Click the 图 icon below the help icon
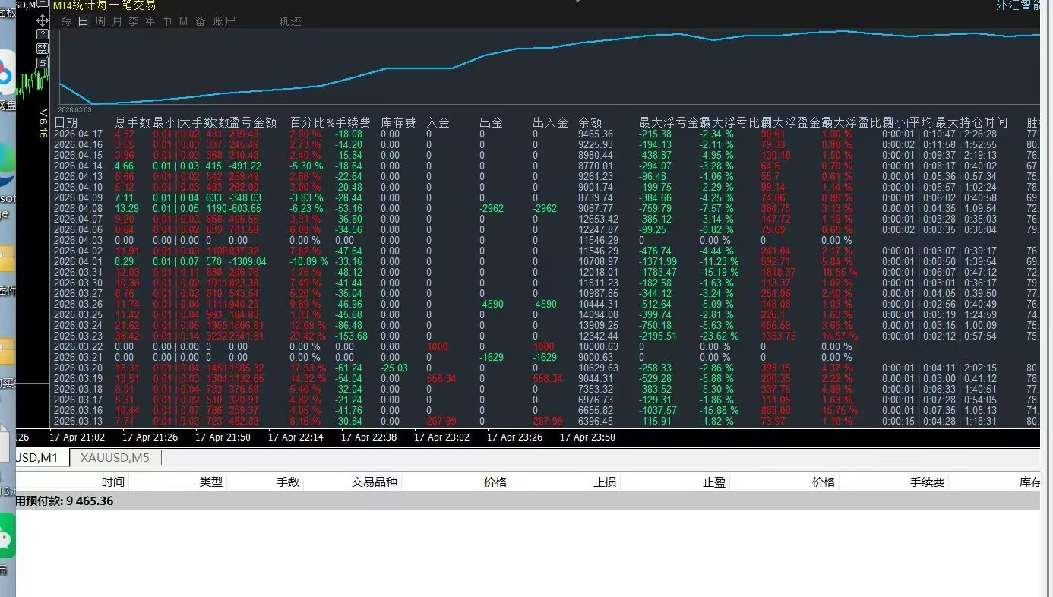The height and width of the screenshot is (597, 1053). 43,49
